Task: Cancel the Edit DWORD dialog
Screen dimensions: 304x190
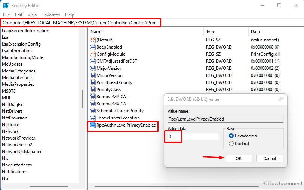Action: (270, 159)
